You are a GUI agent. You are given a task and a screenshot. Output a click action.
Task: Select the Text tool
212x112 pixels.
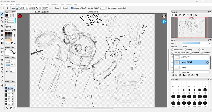pos(2,68)
